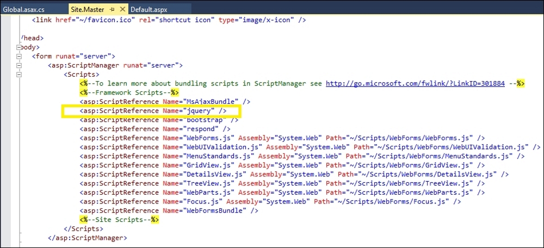Collapse the Scripts element block
Viewport: 544px width, 248px height.
pyautogui.click(x=20, y=75)
